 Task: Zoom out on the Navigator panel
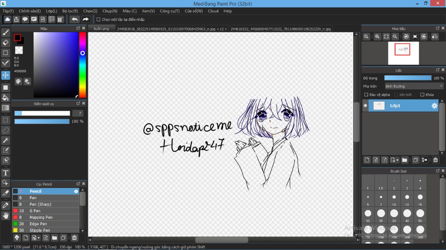pyautogui.click(x=395, y=36)
